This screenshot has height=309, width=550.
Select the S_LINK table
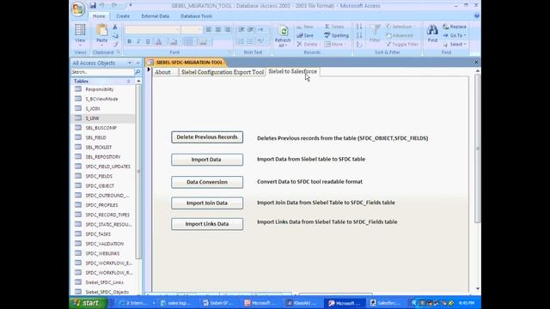pos(103,118)
